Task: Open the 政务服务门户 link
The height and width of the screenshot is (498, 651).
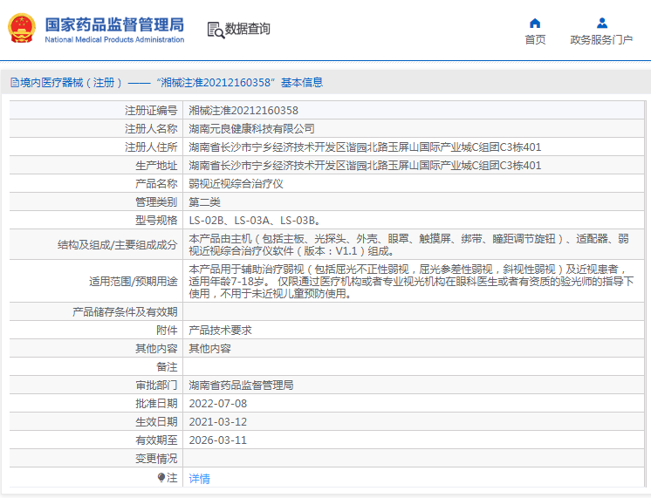Action: pyautogui.click(x=601, y=40)
